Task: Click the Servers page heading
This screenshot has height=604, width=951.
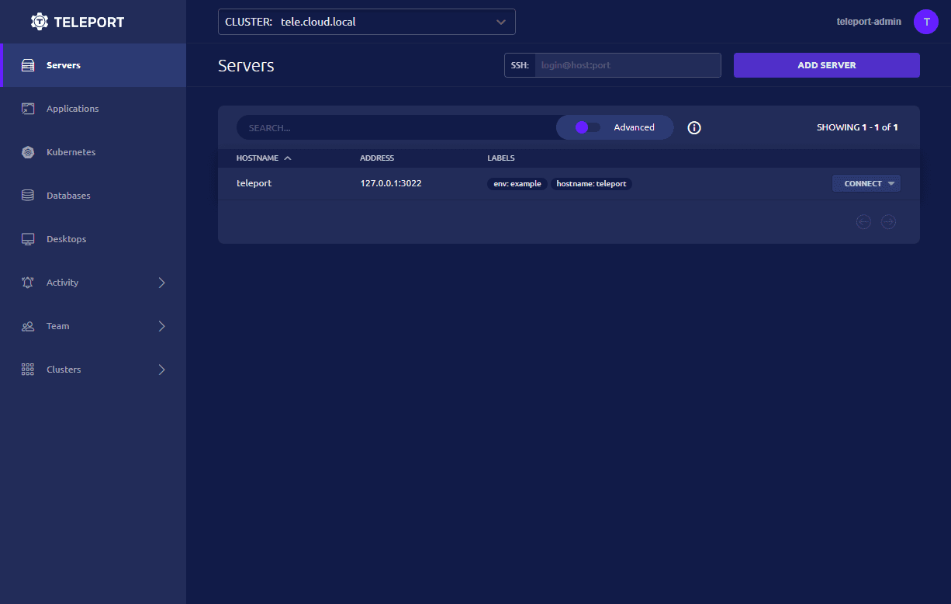Action: tap(246, 65)
